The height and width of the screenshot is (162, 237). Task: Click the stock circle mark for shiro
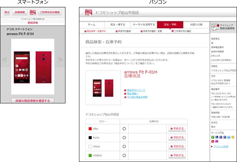[124, 147]
